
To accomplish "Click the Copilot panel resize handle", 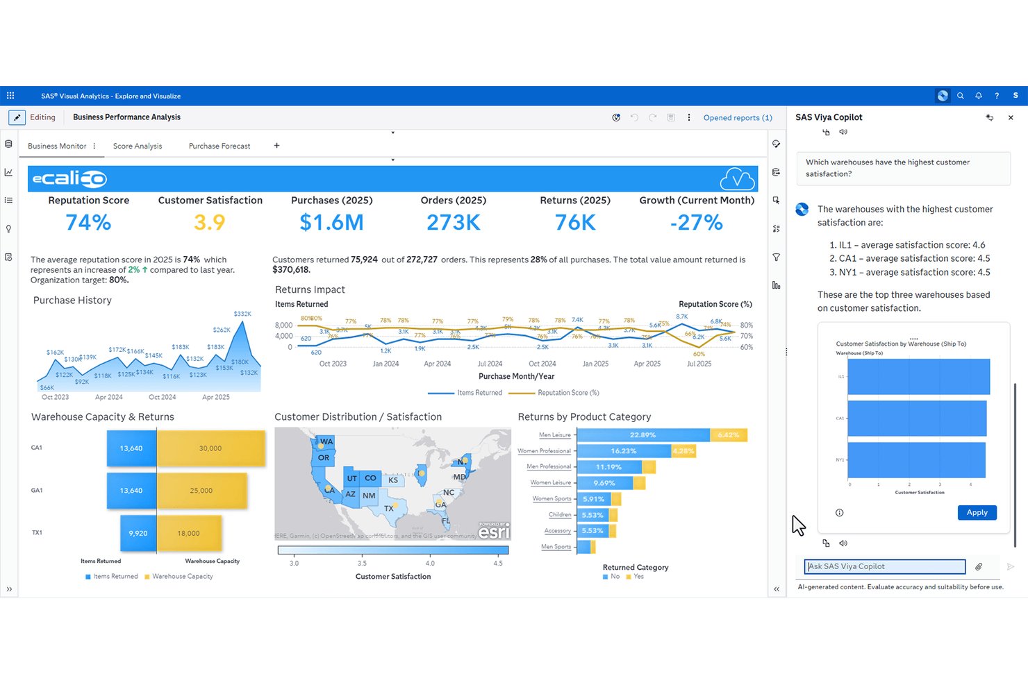I will pos(786,352).
